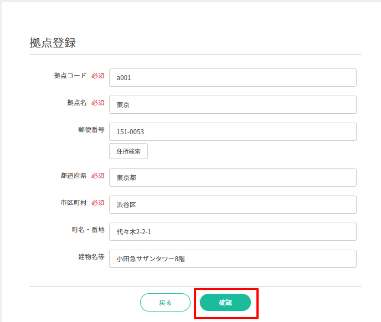This screenshot has height=322, width=381.
Task: Click the 都道府県 label text
Action: tap(73, 176)
